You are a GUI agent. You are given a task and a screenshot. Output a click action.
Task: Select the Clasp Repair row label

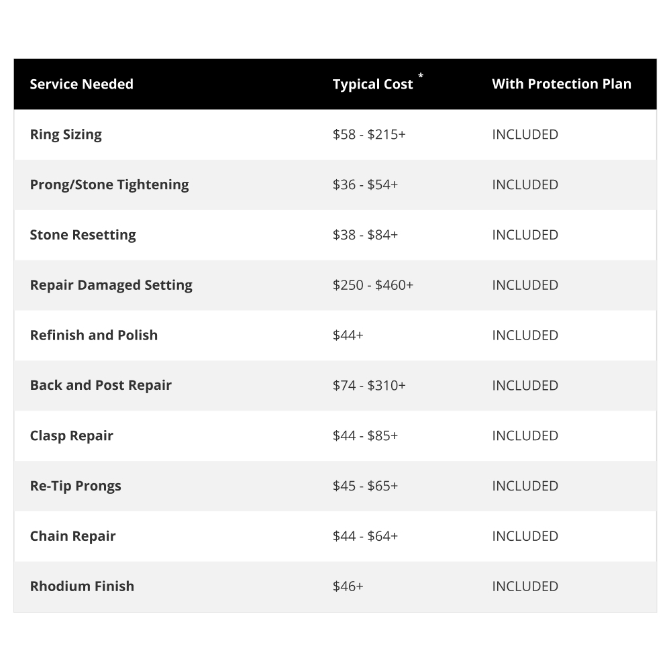72,435
